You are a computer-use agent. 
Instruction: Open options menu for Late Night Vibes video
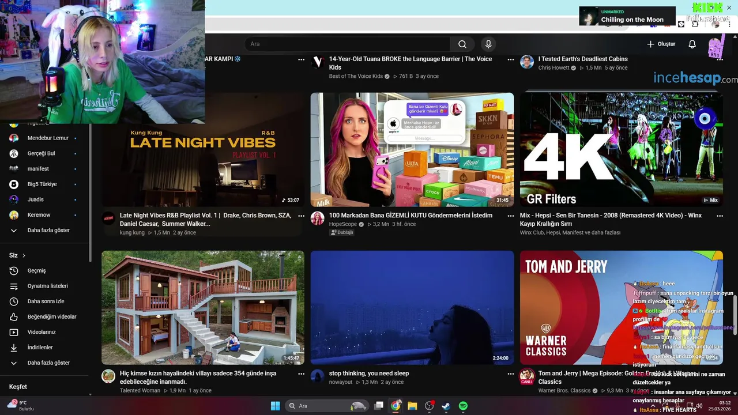(x=301, y=216)
